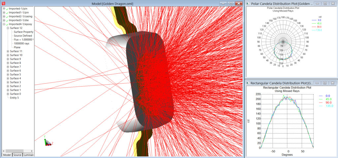Close the Golden Dragon model window
The width and height of the screenshot is (338, 158).
[x=239, y=3]
